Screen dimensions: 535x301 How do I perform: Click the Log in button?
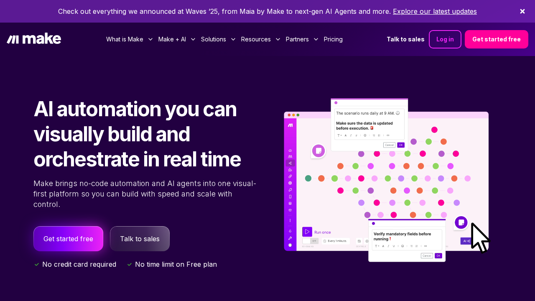pos(445,39)
